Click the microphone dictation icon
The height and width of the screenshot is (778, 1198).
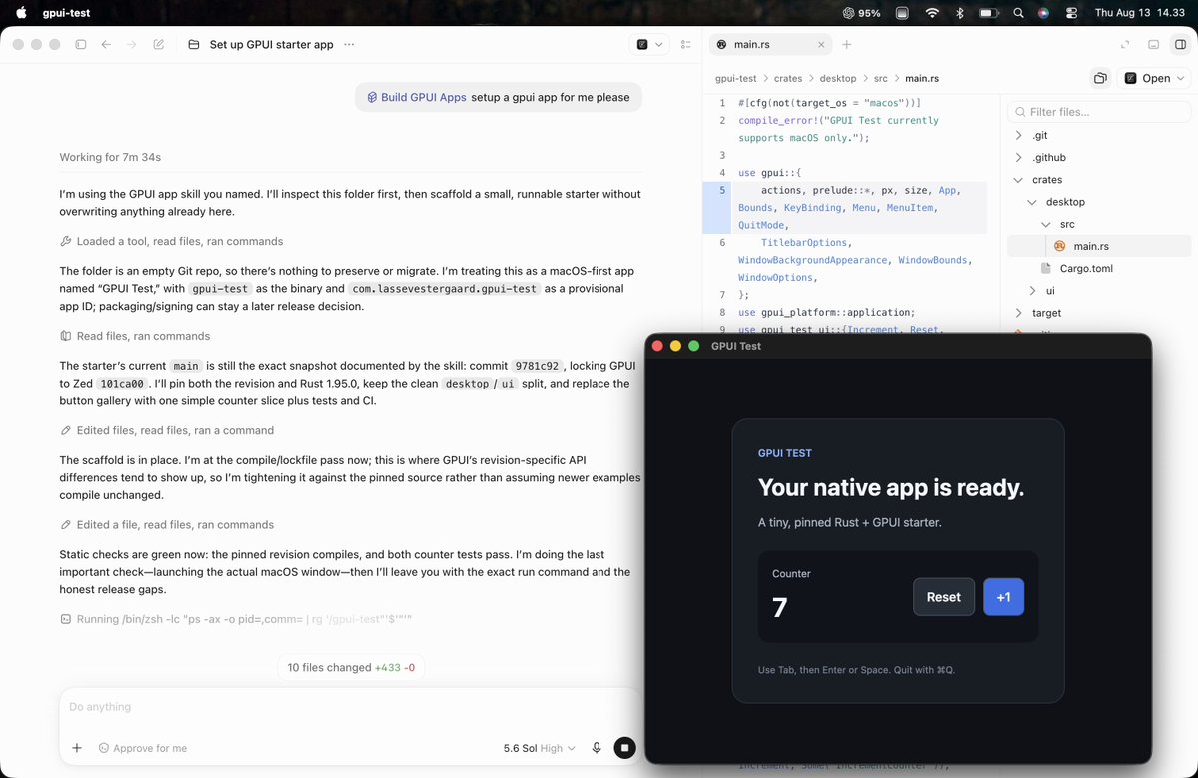(597, 748)
